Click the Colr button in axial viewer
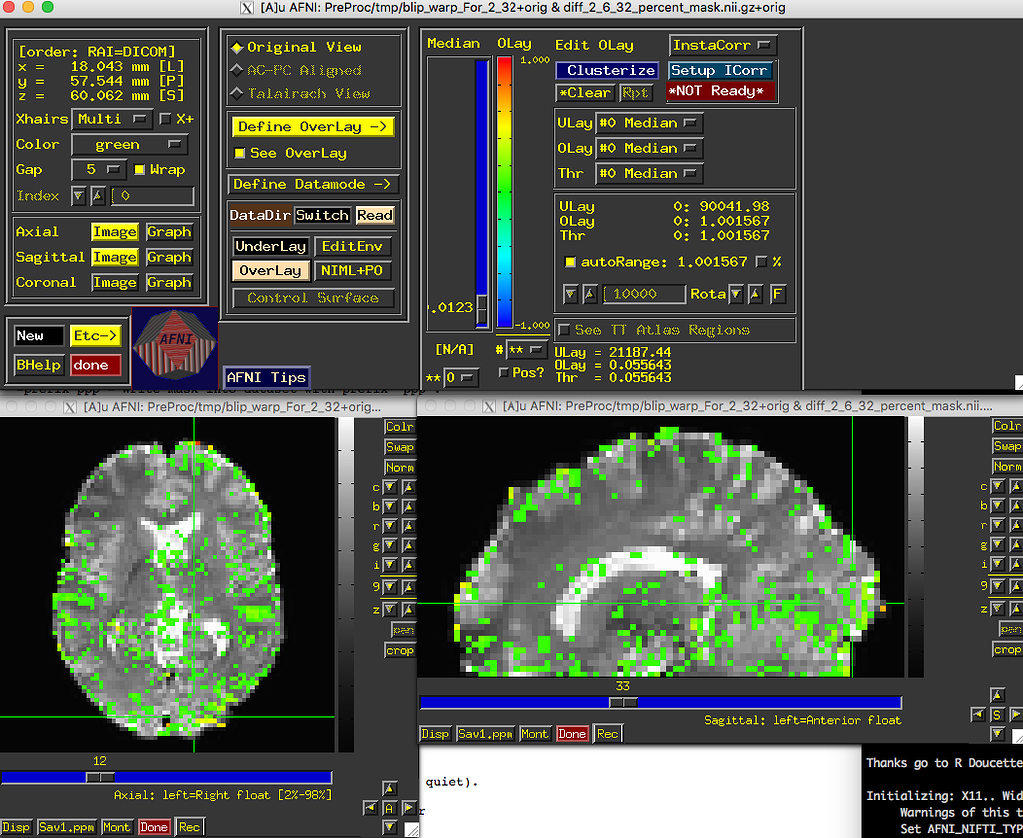This screenshot has height=838, width=1023. [x=399, y=427]
